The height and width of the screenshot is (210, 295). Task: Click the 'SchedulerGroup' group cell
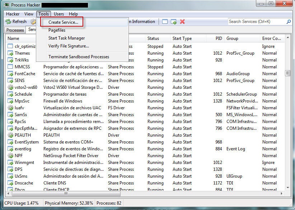242,94
